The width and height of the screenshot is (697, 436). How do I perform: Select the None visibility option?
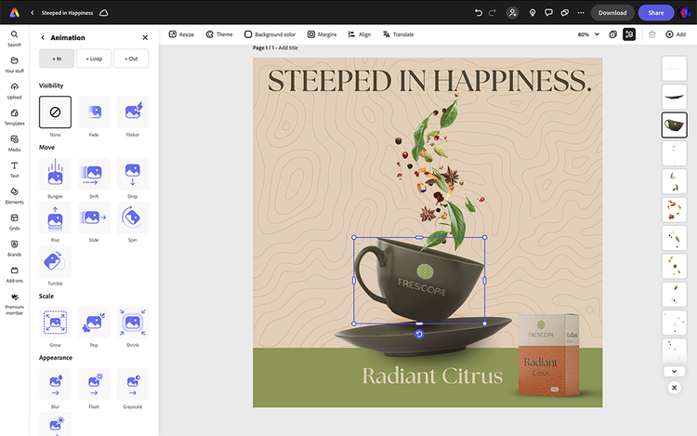pyautogui.click(x=55, y=112)
